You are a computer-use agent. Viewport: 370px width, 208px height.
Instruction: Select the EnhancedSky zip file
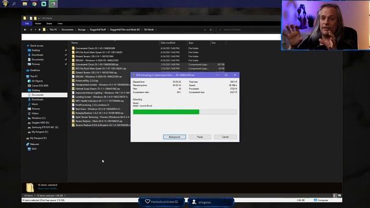click(87, 81)
